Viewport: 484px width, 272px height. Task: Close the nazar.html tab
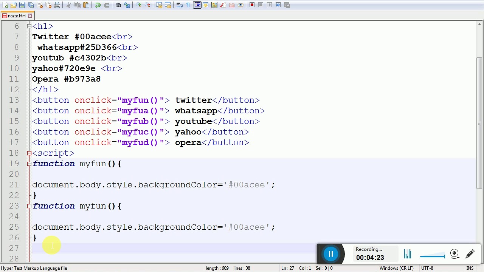click(x=30, y=16)
